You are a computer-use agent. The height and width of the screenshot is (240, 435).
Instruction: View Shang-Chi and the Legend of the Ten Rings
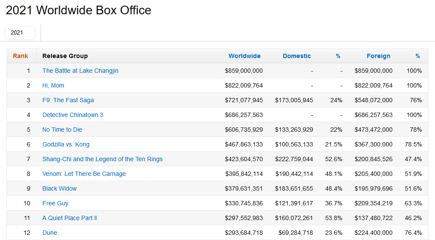pyautogui.click(x=102, y=159)
